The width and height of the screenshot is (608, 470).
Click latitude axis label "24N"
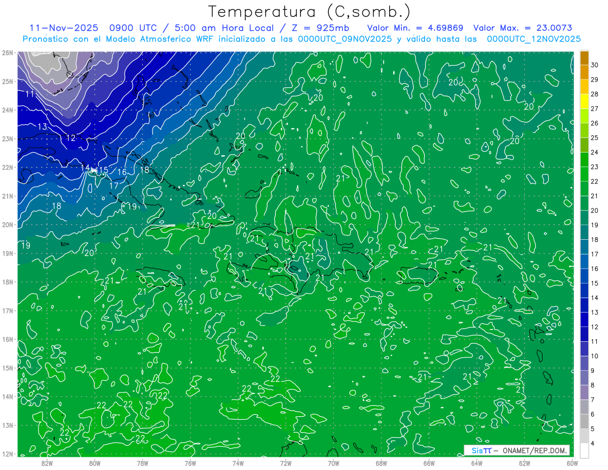pos(8,110)
